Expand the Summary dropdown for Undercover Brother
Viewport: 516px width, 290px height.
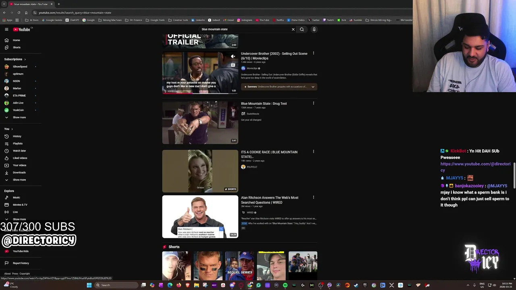point(313,87)
